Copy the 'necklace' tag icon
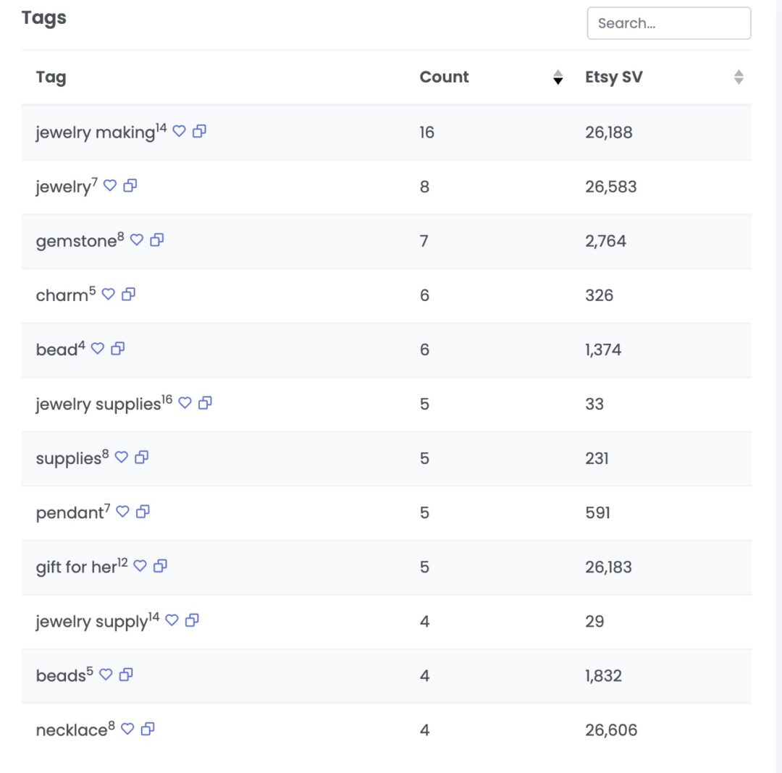The width and height of the screenshot is (782, 773). (148, 728)
